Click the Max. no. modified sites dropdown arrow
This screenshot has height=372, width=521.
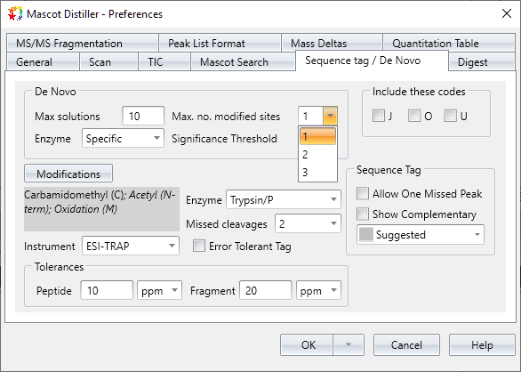click(x=330, y=116)
